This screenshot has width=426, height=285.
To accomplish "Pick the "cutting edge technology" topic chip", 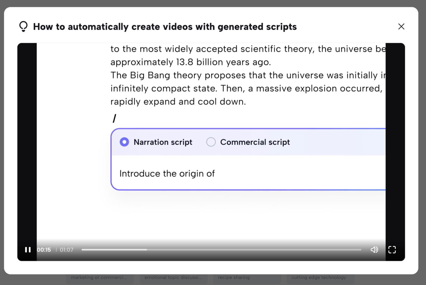I will 319,278.
